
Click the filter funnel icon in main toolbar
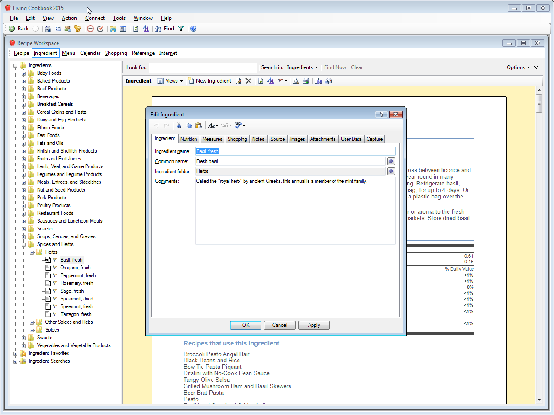(181, 29)
